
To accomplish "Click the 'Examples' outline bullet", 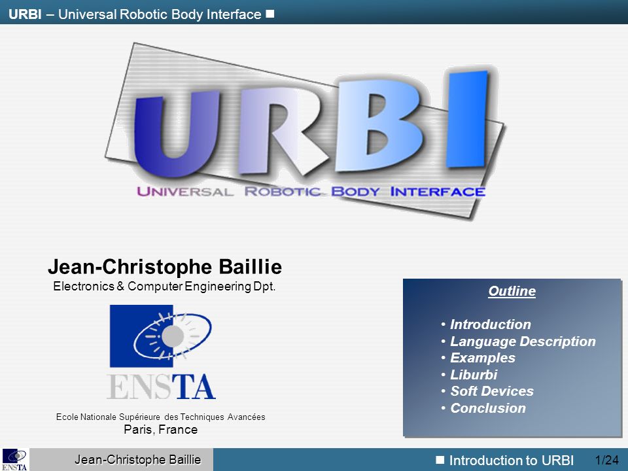I will tap(483, 358).
